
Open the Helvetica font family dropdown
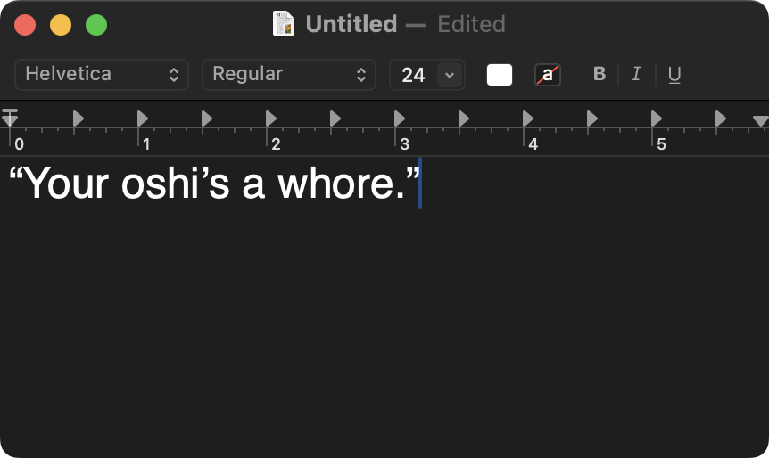pos(102,75)
